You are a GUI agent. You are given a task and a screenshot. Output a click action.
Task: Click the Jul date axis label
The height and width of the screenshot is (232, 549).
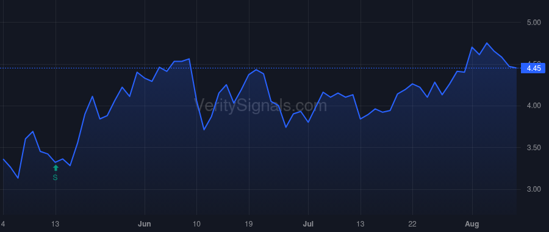click(308, 224)
